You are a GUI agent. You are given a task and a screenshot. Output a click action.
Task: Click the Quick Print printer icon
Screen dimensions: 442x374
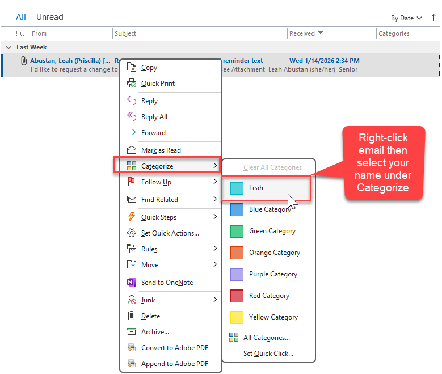point(132,83)
